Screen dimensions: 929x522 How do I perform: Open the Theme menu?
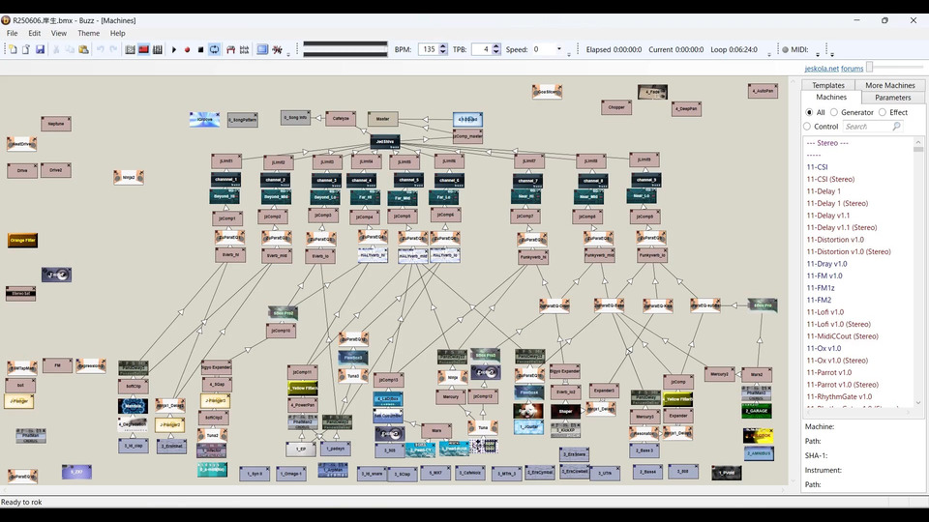(88, 33)
